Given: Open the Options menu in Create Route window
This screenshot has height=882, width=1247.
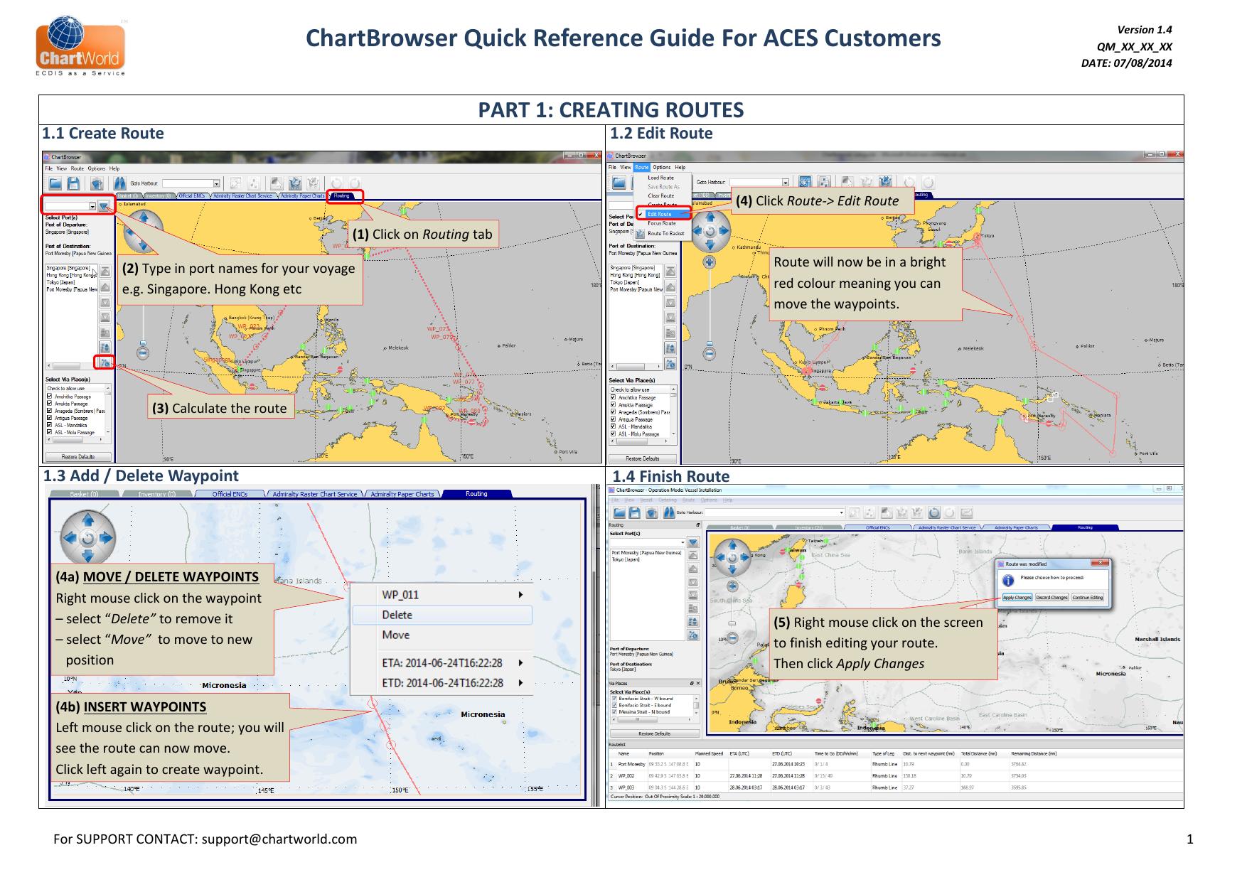Looking at the screenshot, I should tap(97, 168).
